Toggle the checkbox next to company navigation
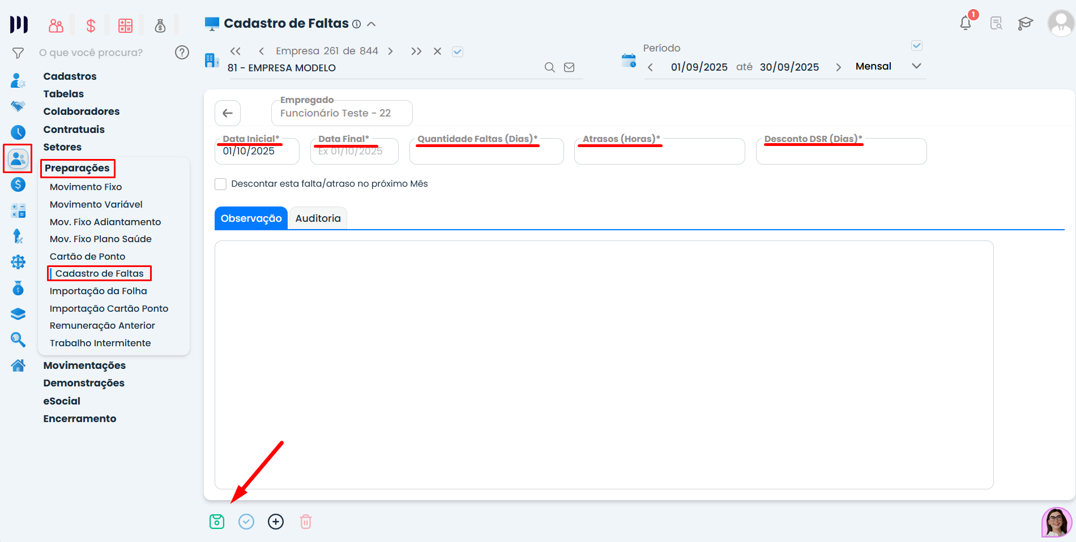The width and height of the screenshot is (1076, 542). [x=458, y=51]
